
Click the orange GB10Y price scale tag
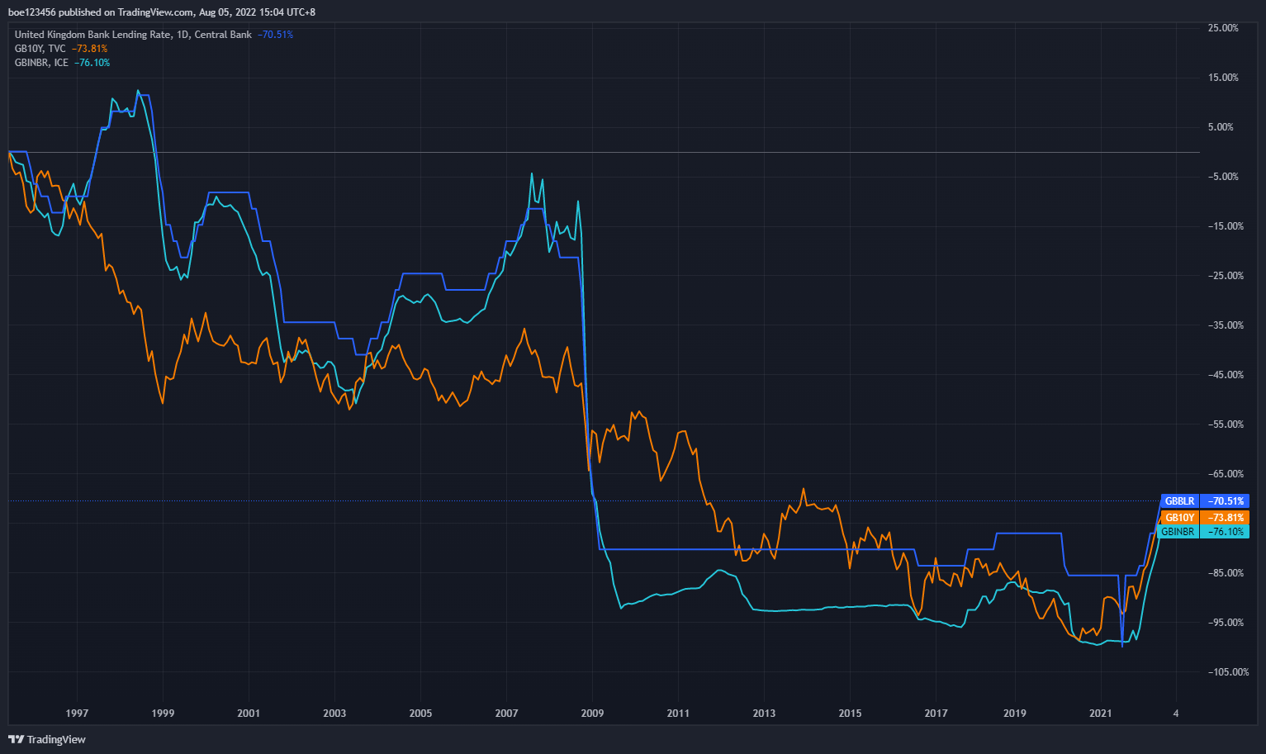(1179, 518)
